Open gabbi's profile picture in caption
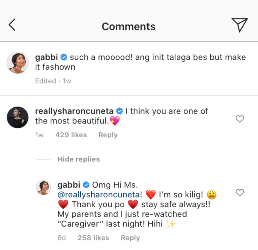Viewport: 258px width, 250px height. [x=17, y=63]
